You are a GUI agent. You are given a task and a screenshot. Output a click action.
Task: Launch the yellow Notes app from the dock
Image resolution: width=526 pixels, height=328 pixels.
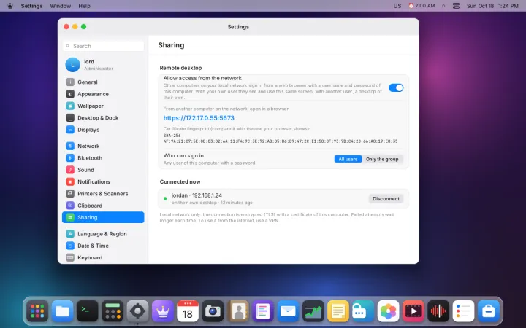tap(338, 311)
